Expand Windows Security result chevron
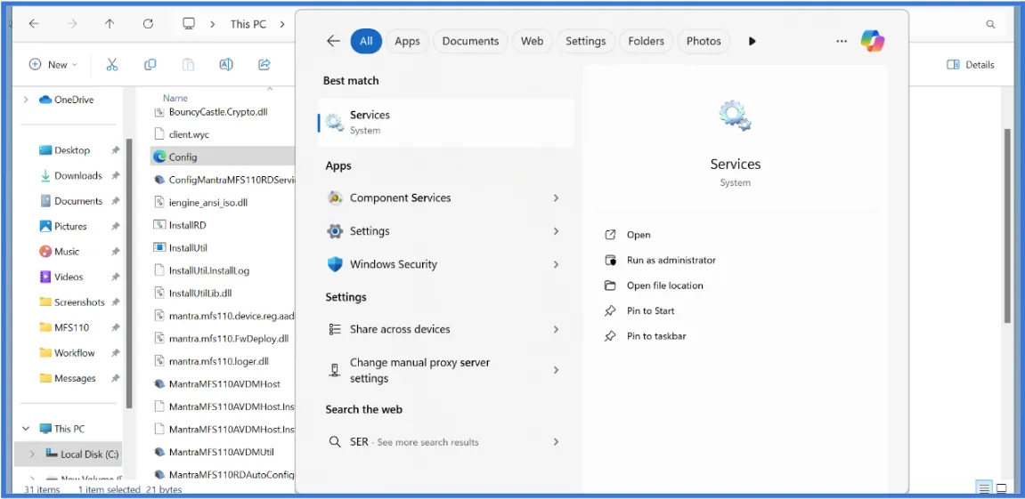This screenshot has height=499, width=1025. [556, 264]
